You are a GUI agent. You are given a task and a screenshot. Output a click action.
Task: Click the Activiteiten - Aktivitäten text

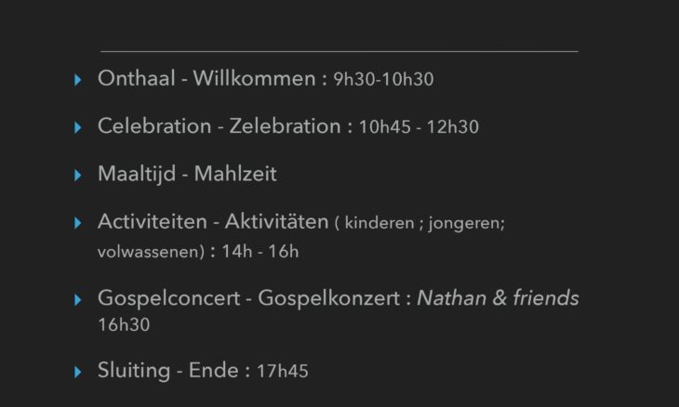[213, 222]
